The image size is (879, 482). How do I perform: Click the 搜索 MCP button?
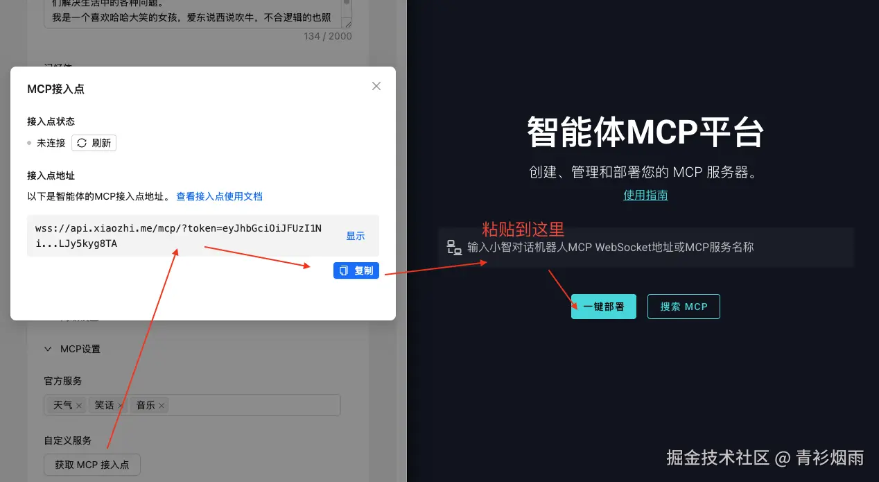684,307
